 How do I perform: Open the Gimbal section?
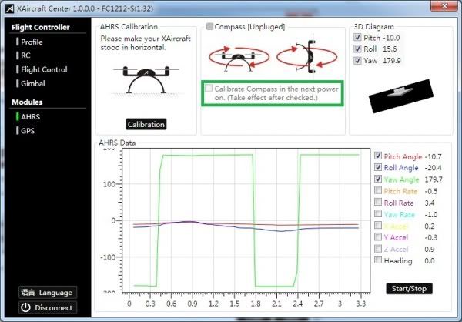(31, 83)
